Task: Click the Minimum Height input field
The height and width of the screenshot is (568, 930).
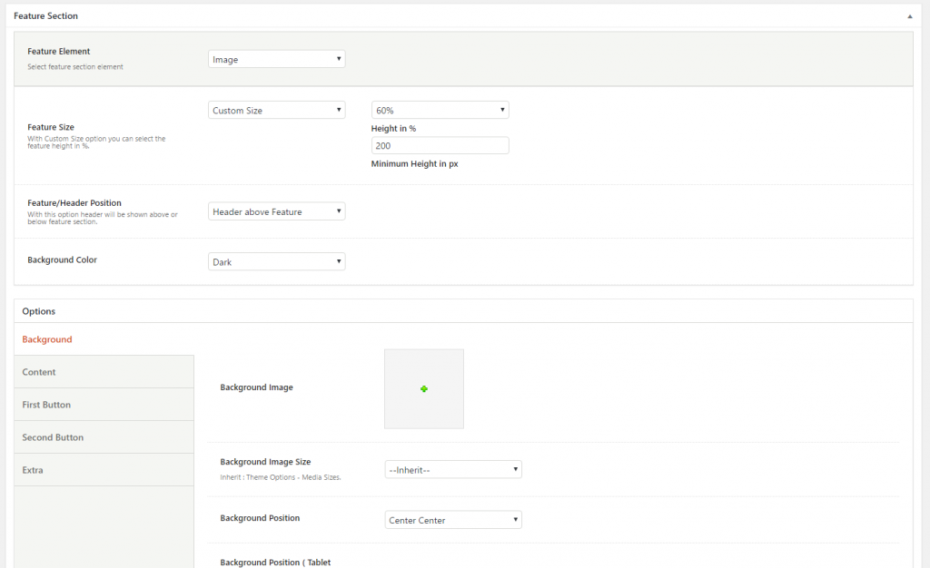Action: point(440,145)
